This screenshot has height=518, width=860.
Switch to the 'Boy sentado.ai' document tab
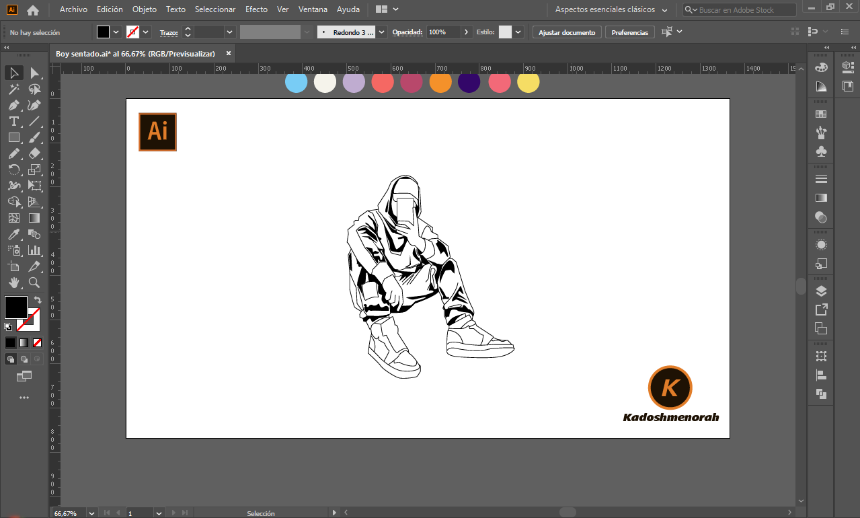(x=135, y=53)
